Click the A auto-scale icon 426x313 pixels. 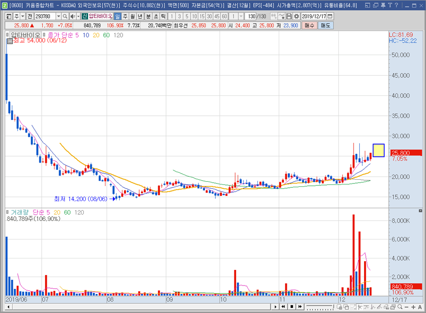pos(420,307)
